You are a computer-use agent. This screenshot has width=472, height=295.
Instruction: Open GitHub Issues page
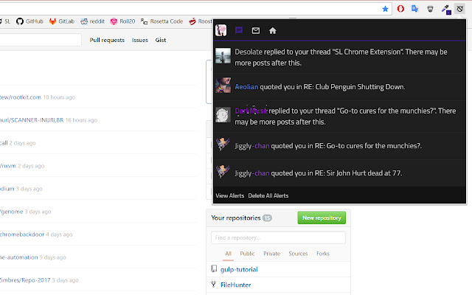click(139, 40)
